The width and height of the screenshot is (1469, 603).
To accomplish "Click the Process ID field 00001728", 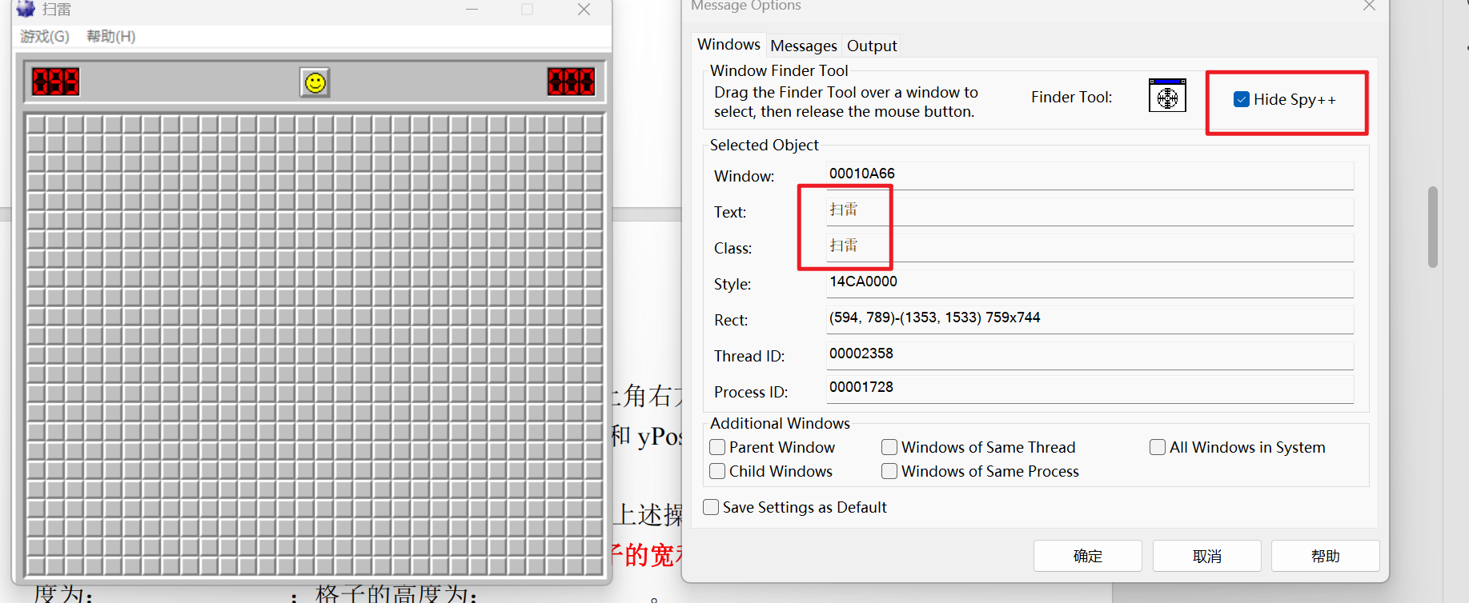I will 1090,389.
